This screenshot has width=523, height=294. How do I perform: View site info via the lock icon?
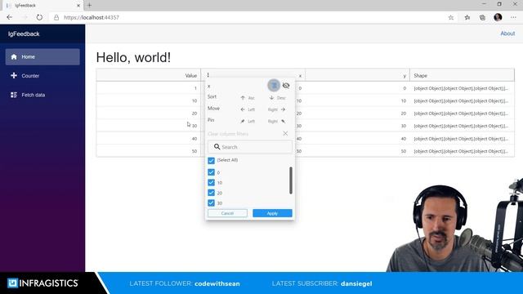(x=56, y=17)
